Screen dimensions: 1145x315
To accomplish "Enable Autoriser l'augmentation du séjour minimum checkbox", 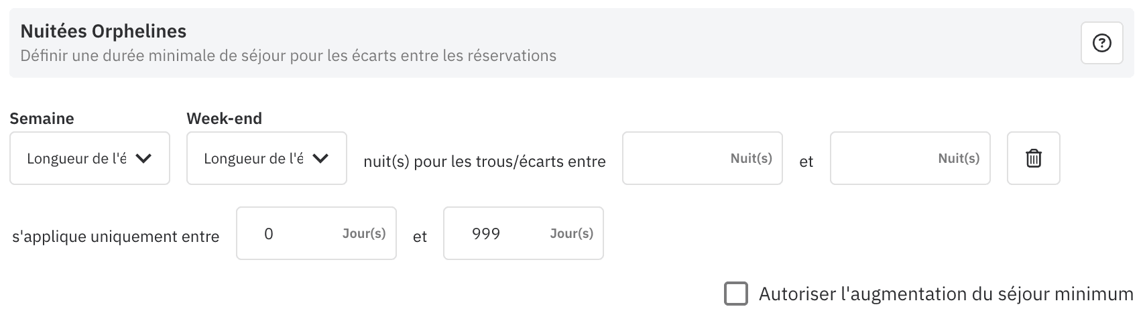I will [x=736, y=294].
